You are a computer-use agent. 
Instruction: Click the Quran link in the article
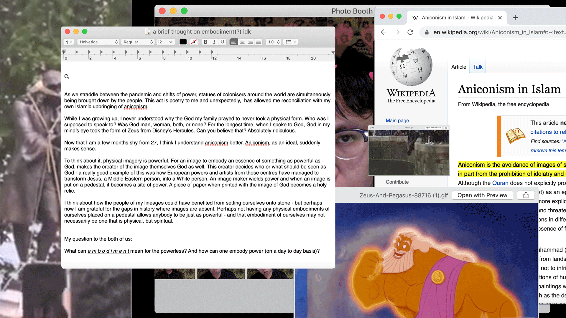tap(500, 183)
